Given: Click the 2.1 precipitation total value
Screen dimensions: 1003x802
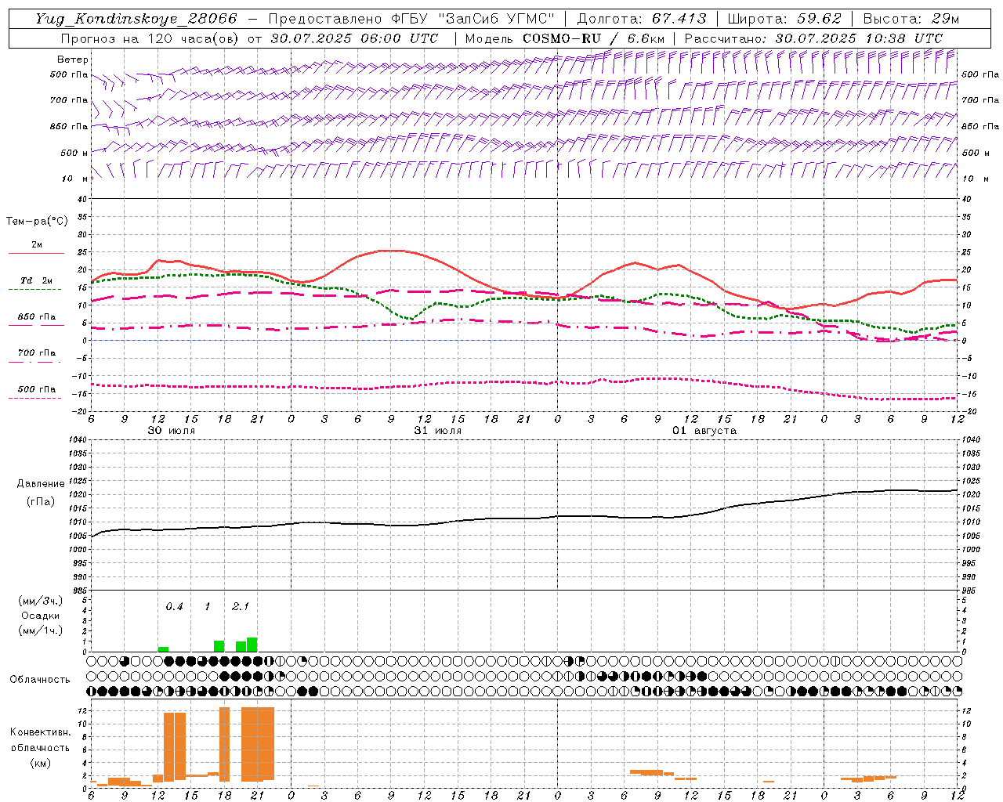Looking at the screenshot, I should click(241, 606).
